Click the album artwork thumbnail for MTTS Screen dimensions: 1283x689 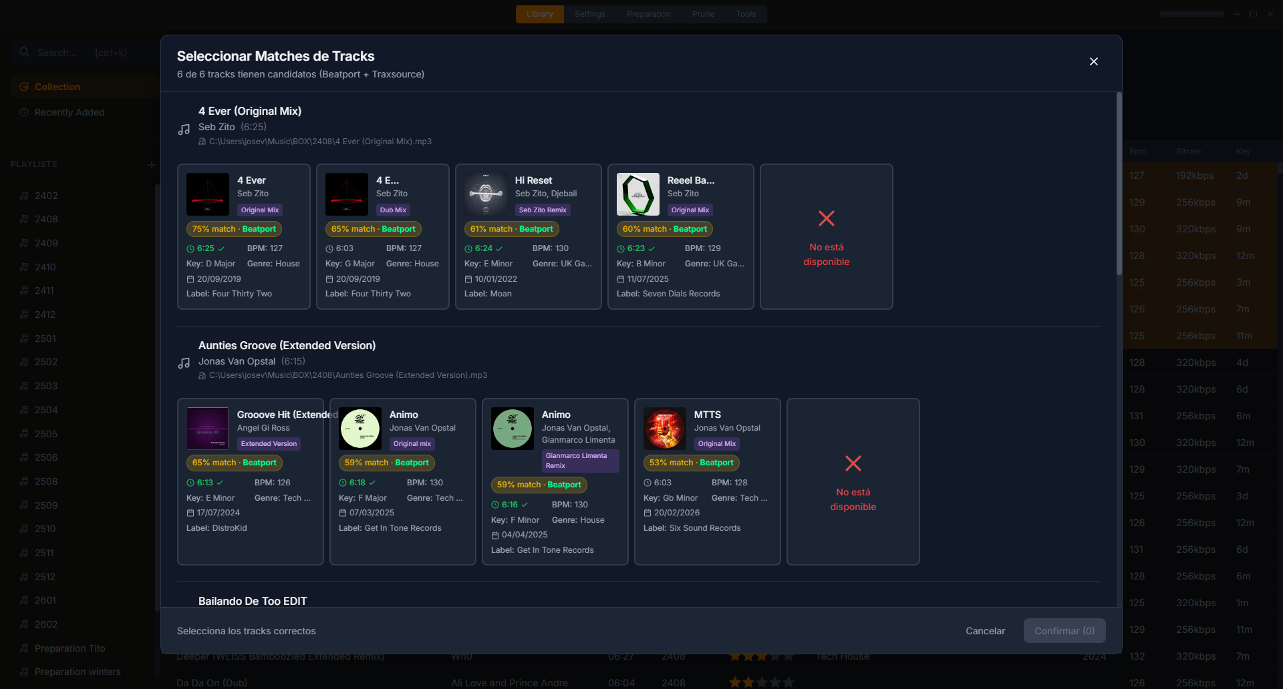click(x=664, y=429)
